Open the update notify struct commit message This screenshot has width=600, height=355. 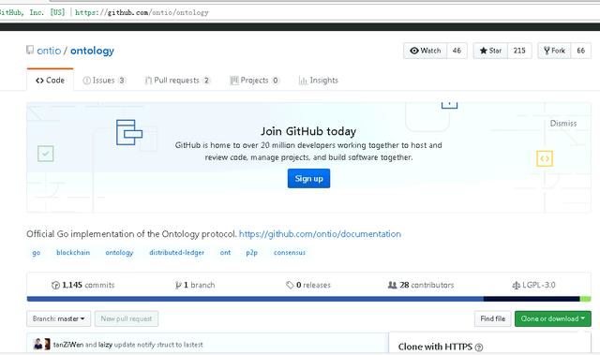click(158, 345)
